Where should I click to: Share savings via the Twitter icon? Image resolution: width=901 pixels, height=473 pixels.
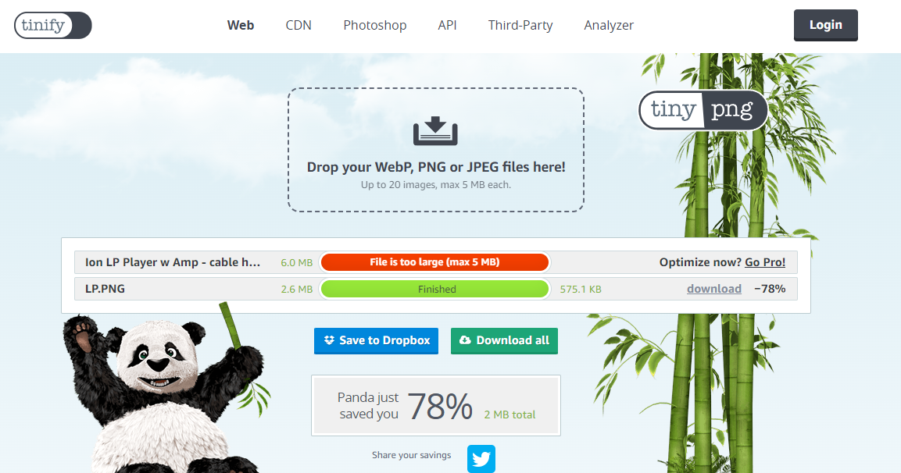point(481,459)
